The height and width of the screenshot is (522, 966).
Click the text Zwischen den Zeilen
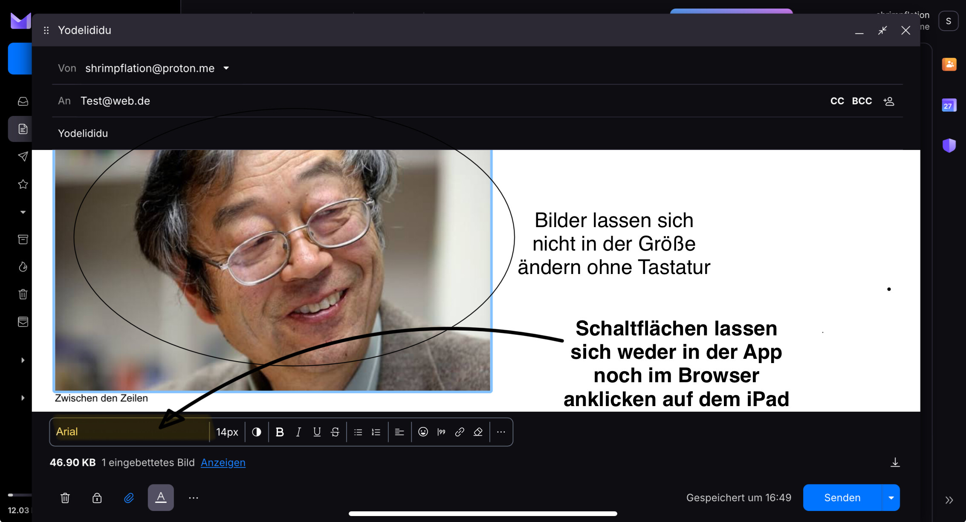101,398
